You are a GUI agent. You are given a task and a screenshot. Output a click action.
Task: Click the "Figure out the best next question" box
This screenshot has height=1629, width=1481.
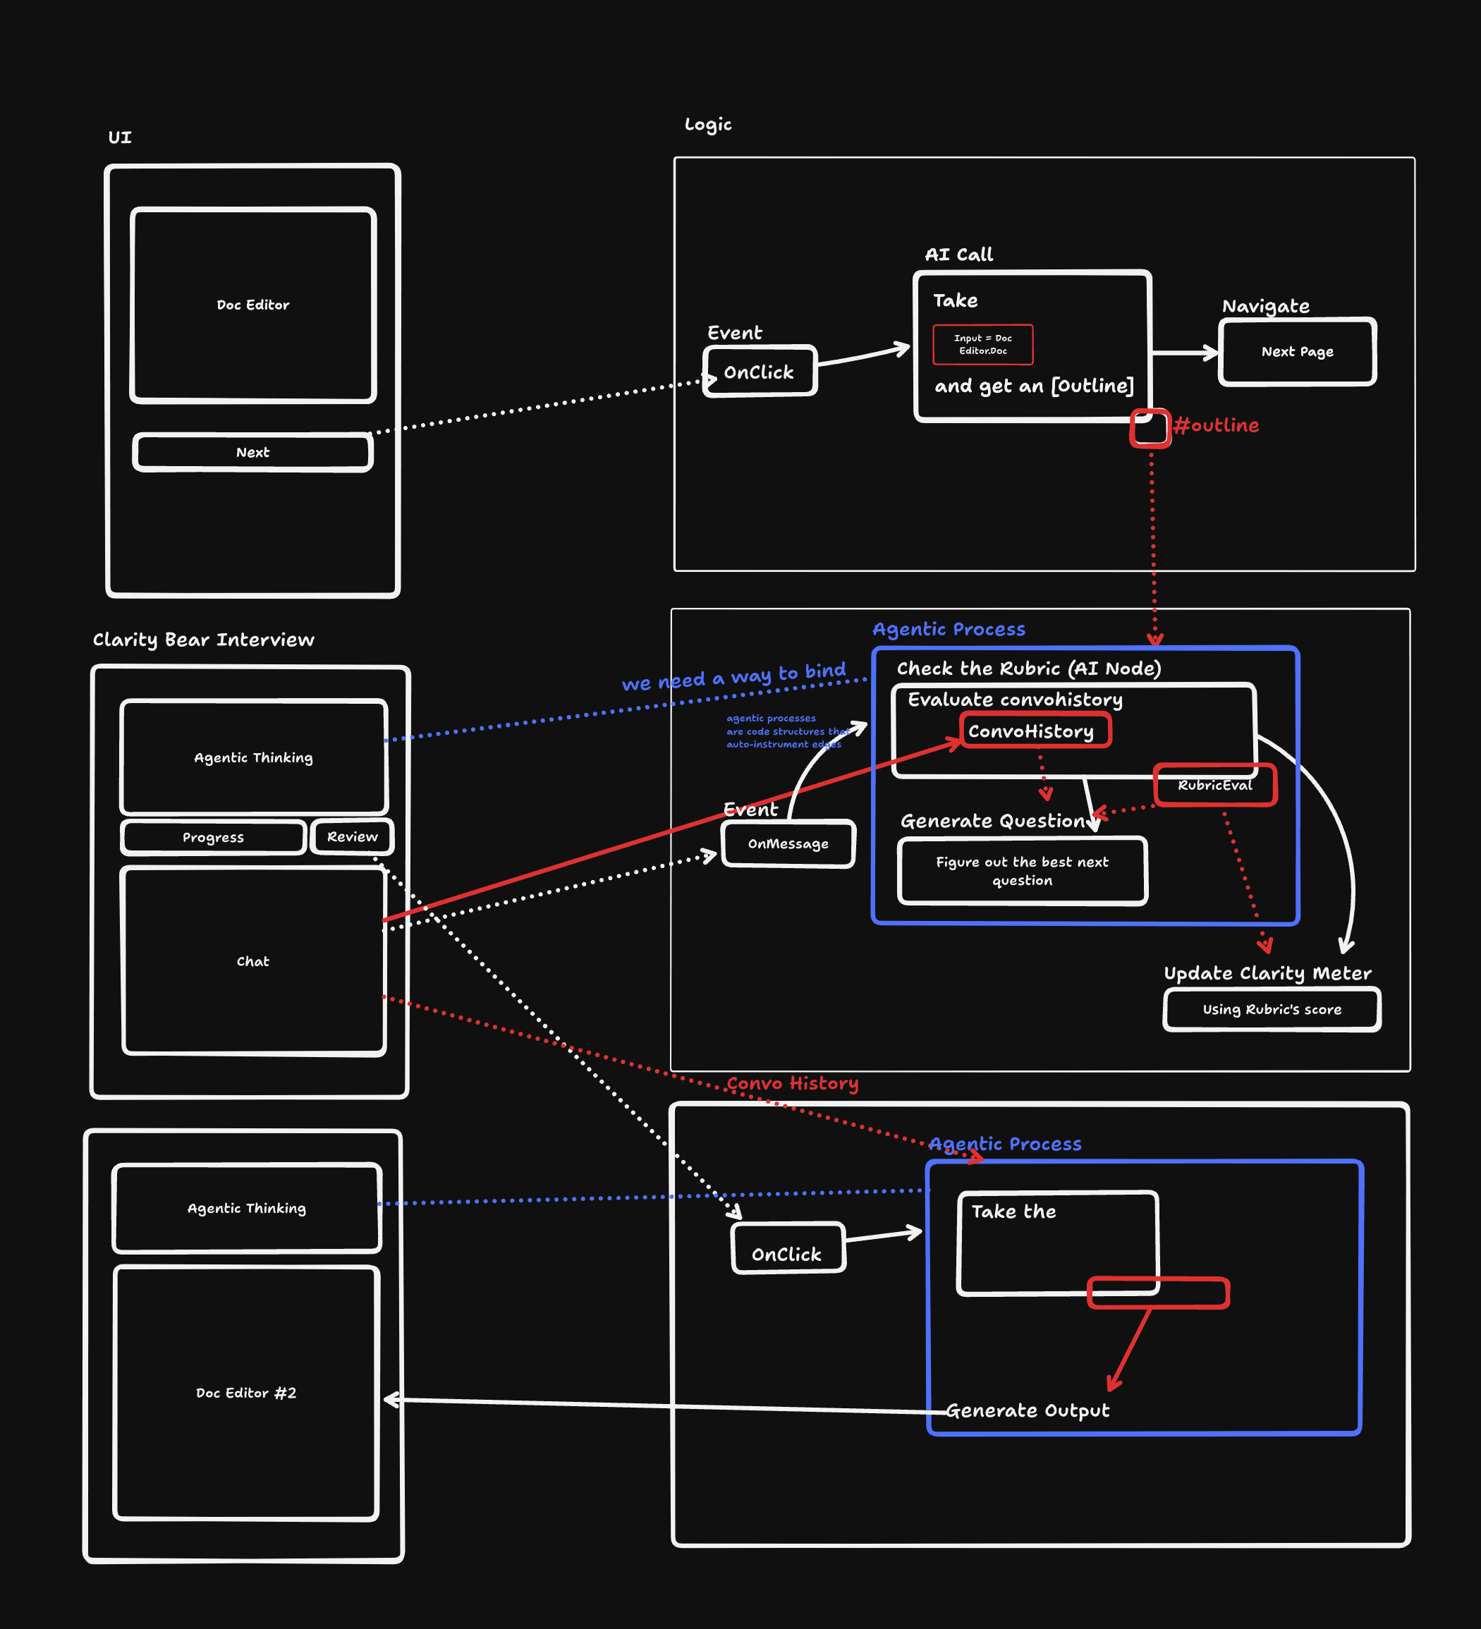coord(1022,871)
